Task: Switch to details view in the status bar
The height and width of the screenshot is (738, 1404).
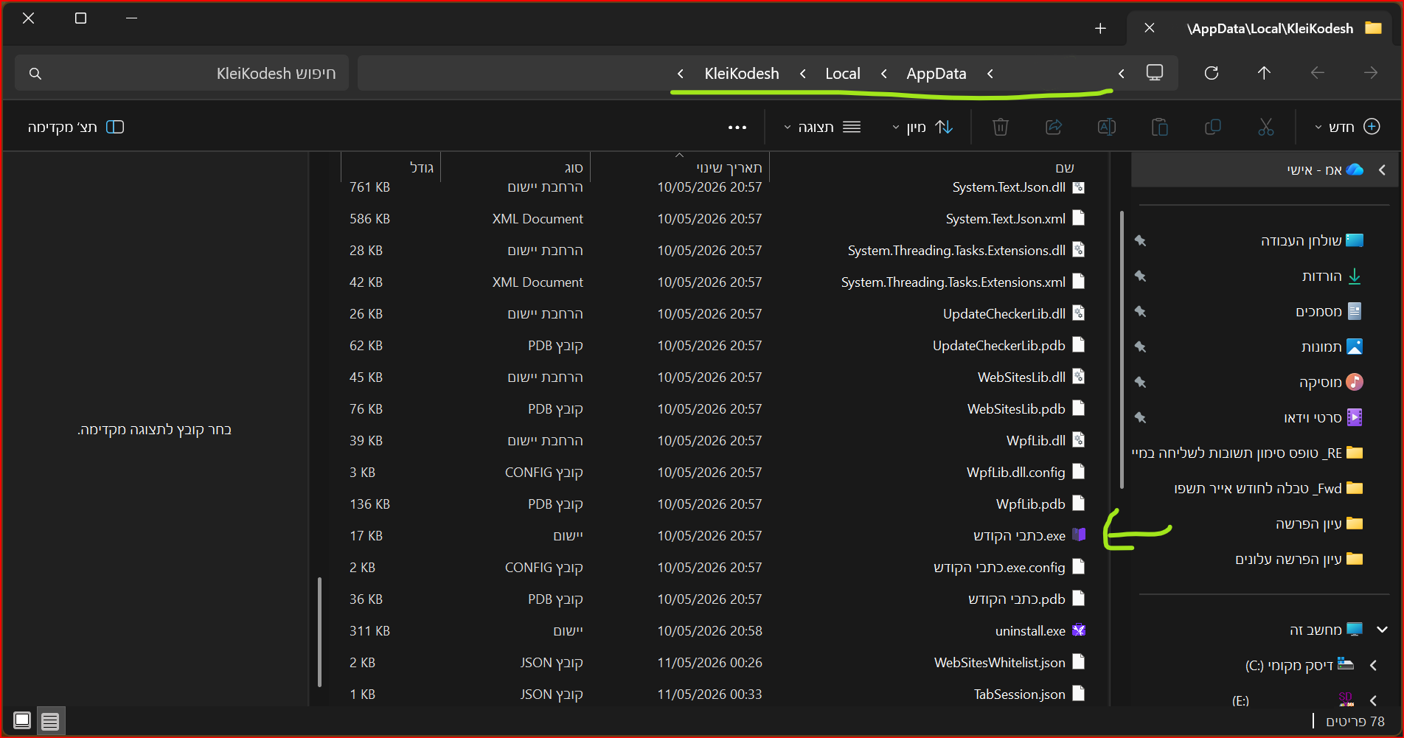Action: point(50,721)
